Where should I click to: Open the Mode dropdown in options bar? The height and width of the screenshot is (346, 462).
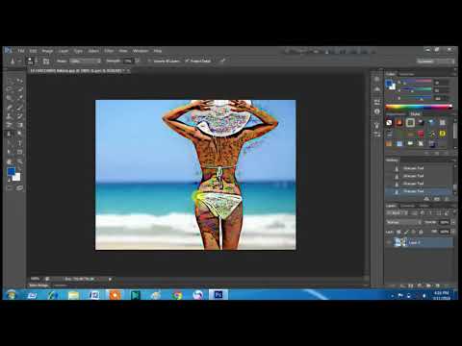tap(85, 61)
